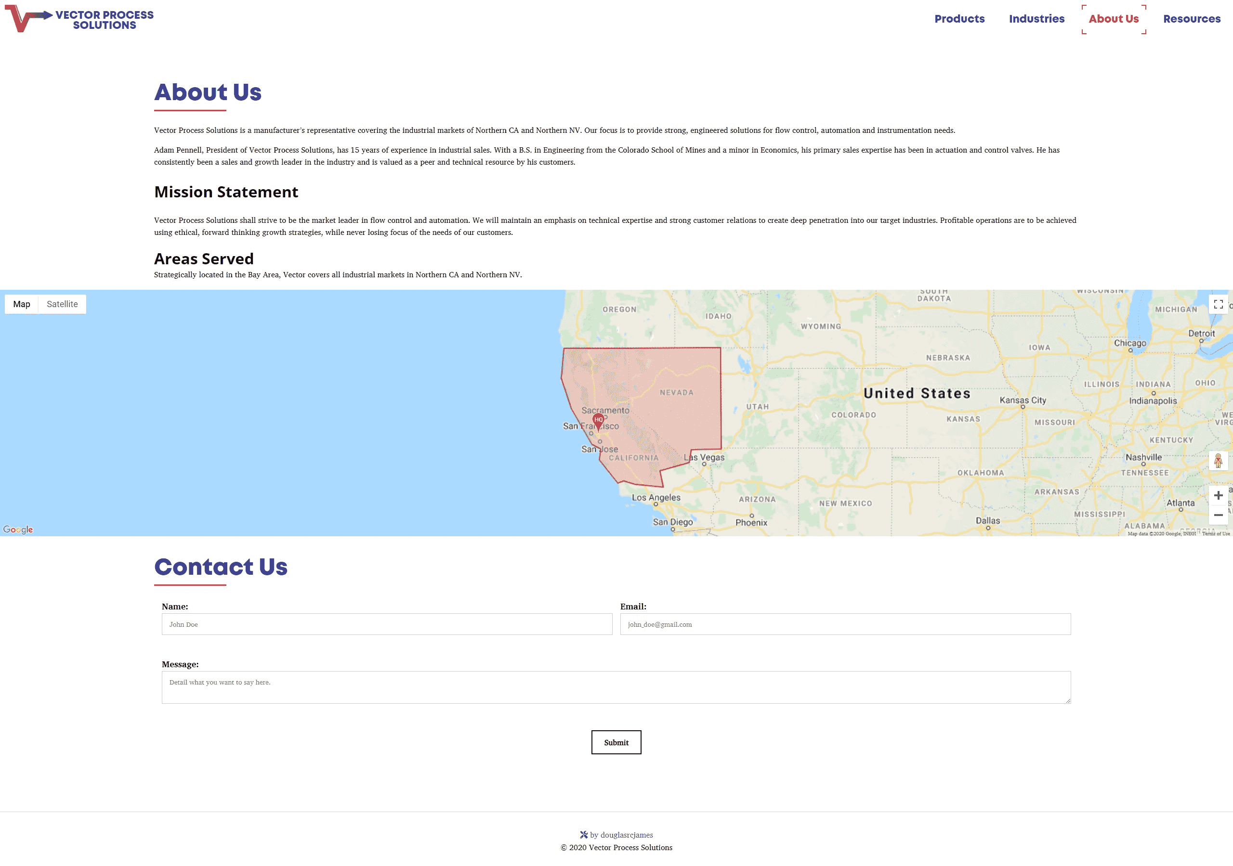Click the Vector Process Solutions logo
This screenshot has width=1233, height=866.
coord(79,19)
